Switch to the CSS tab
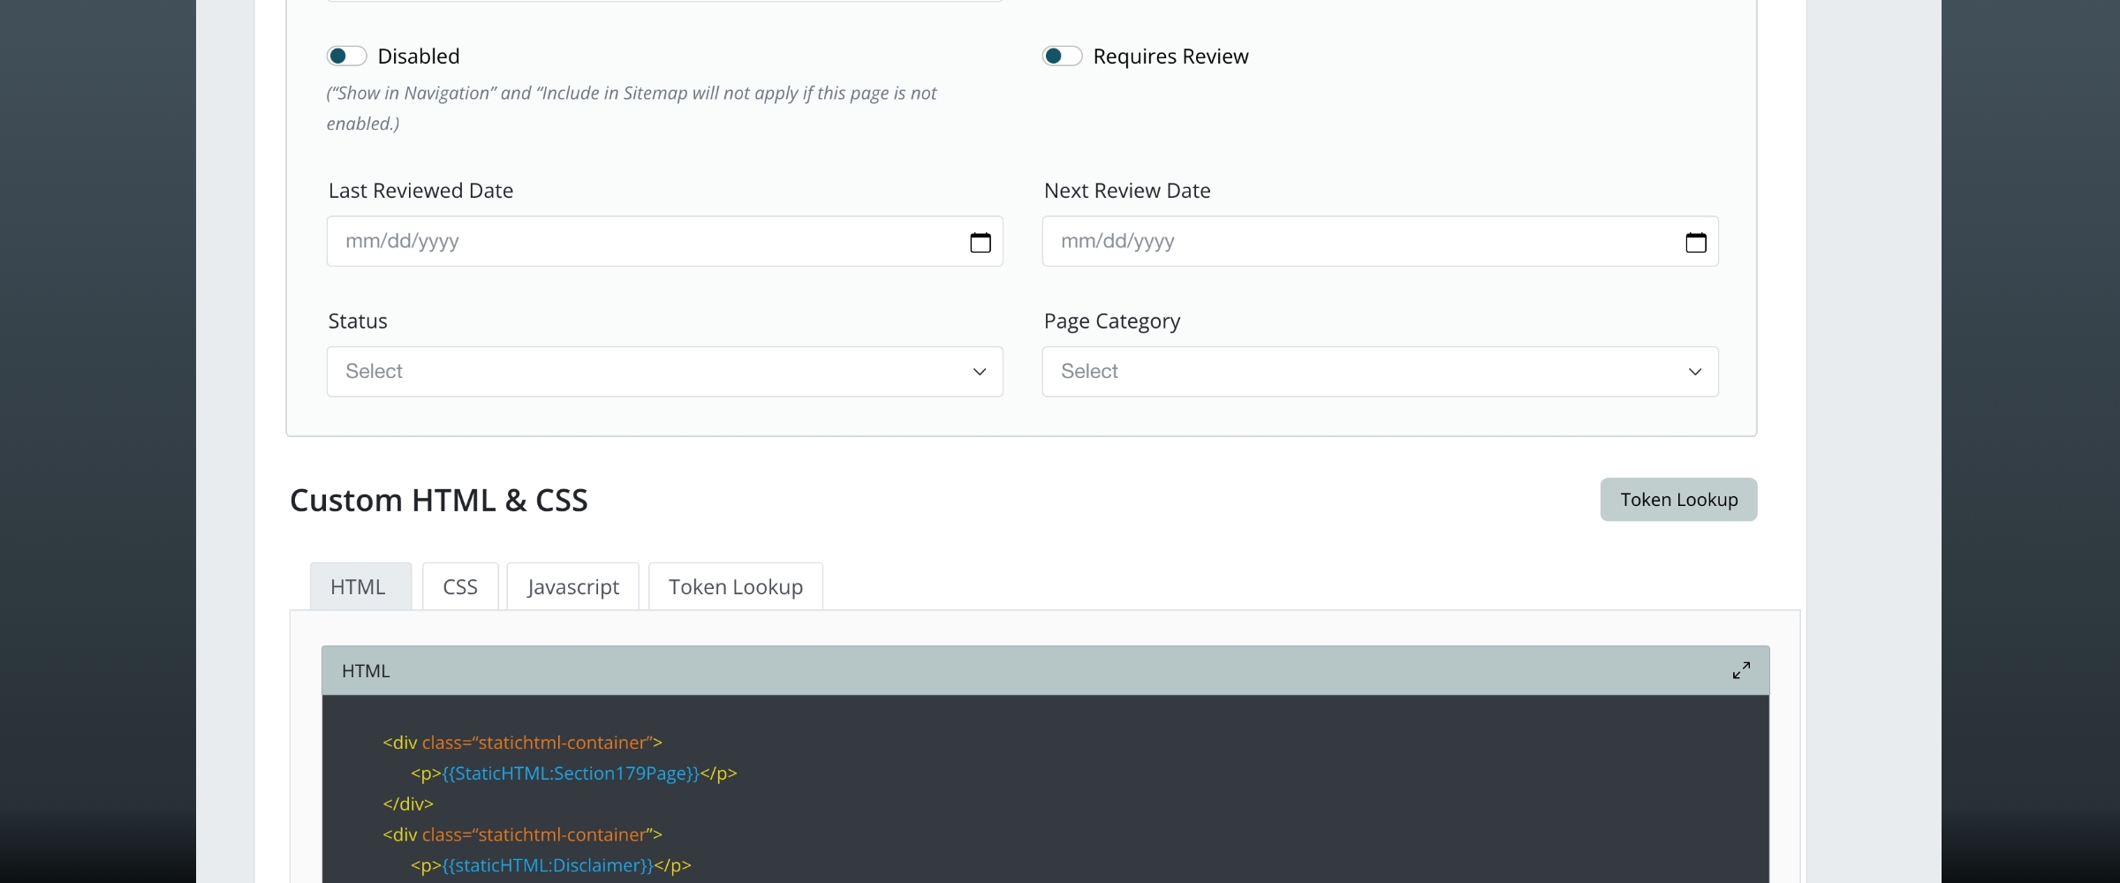The height and width of the screenshot is (883, 2120). tap(459, 585)
